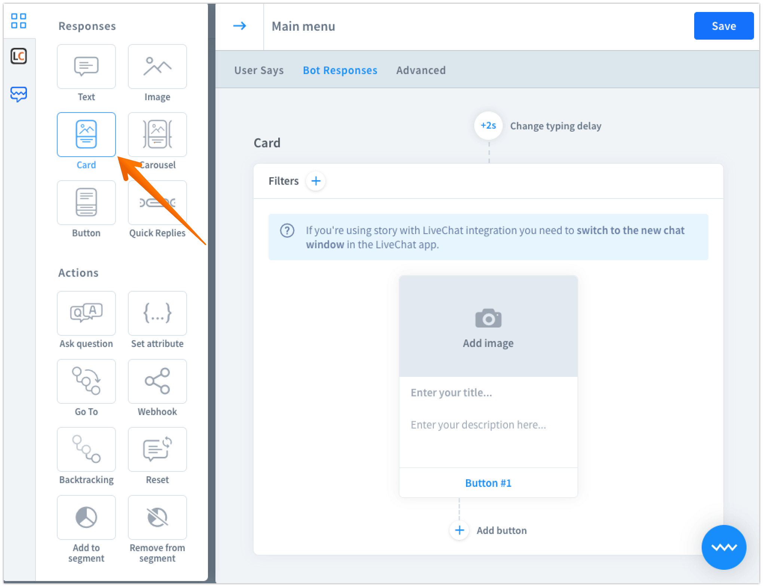The width and height of the screenshot is (763, 587).
Task: Choose the Carousel response icon
Action: [157, 135]
